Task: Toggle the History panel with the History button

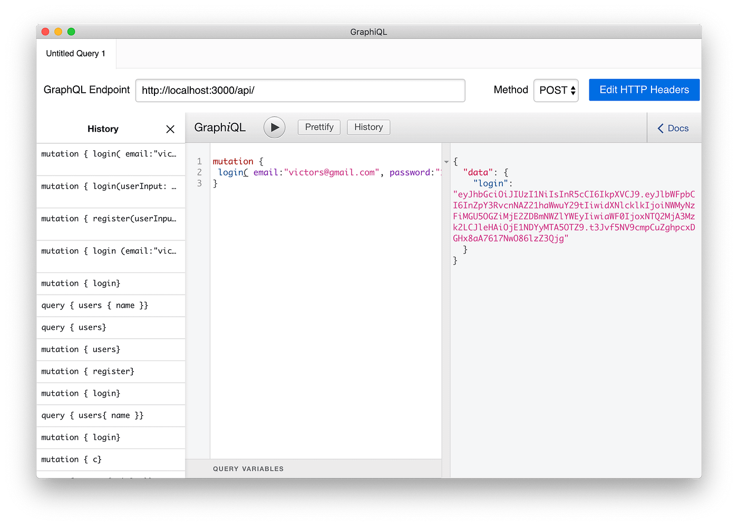Action: (x=368, y=127)
